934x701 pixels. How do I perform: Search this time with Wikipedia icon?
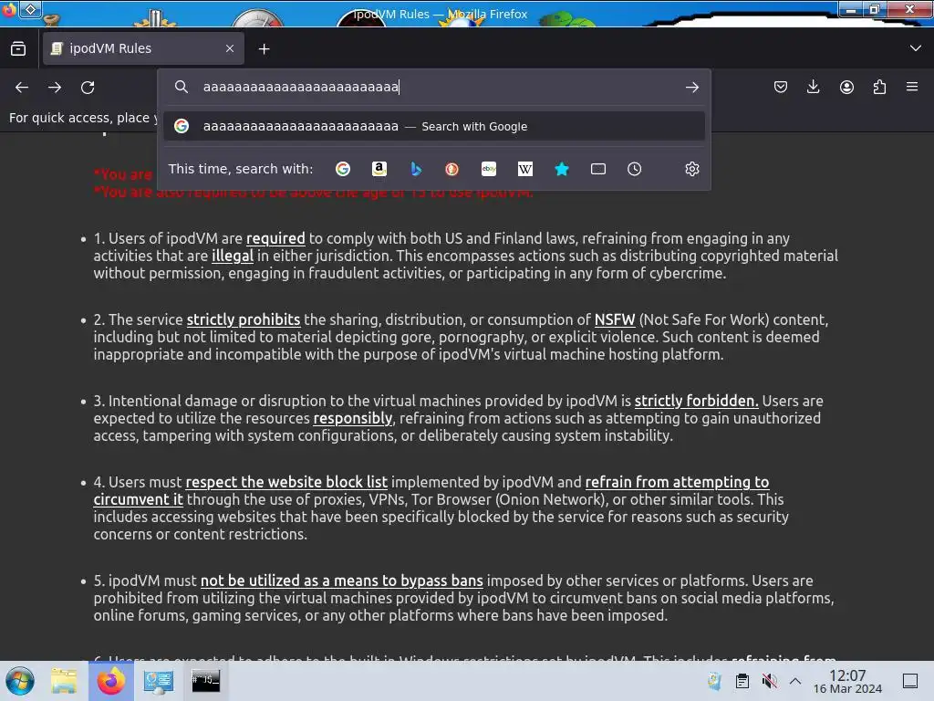[525, 169]
